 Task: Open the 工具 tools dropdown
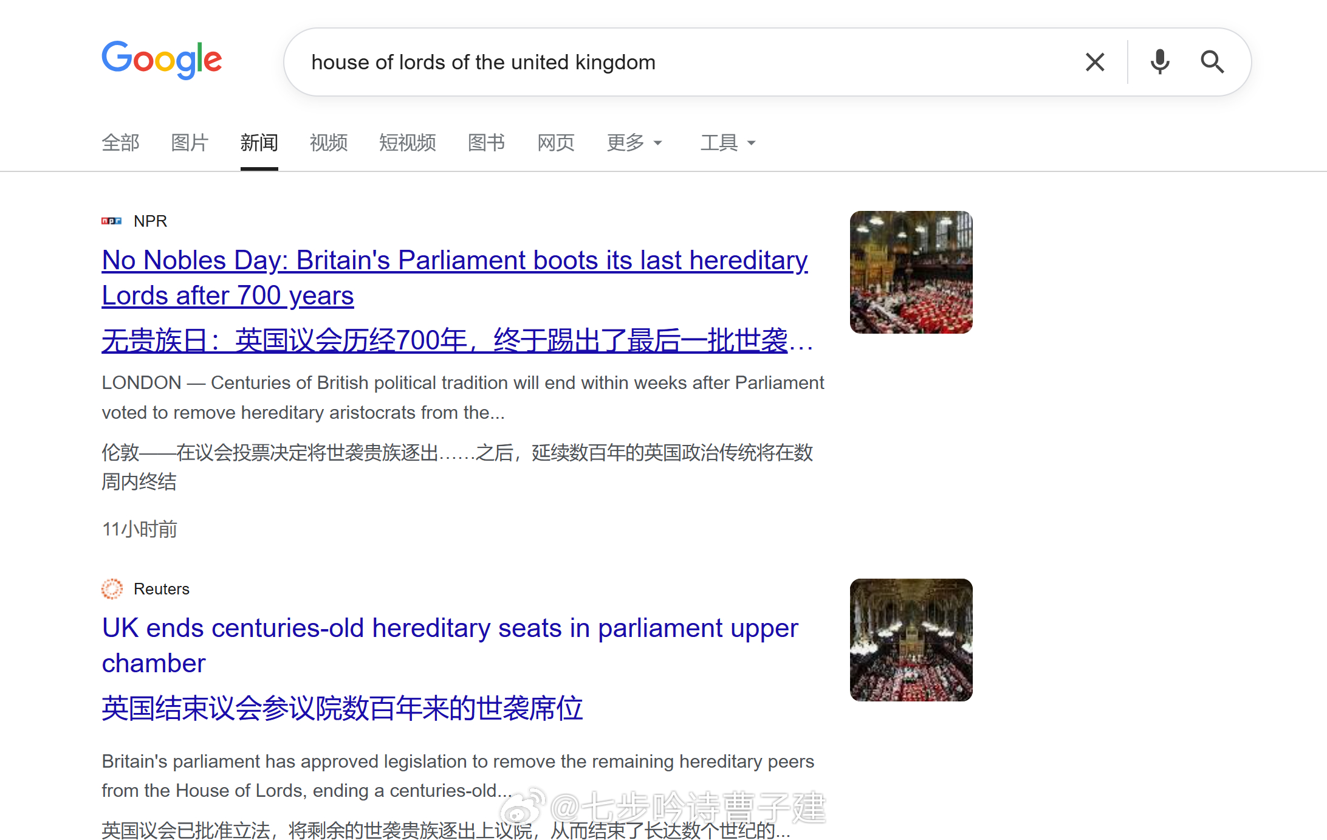pyautogui.click(x=728, y=143)
